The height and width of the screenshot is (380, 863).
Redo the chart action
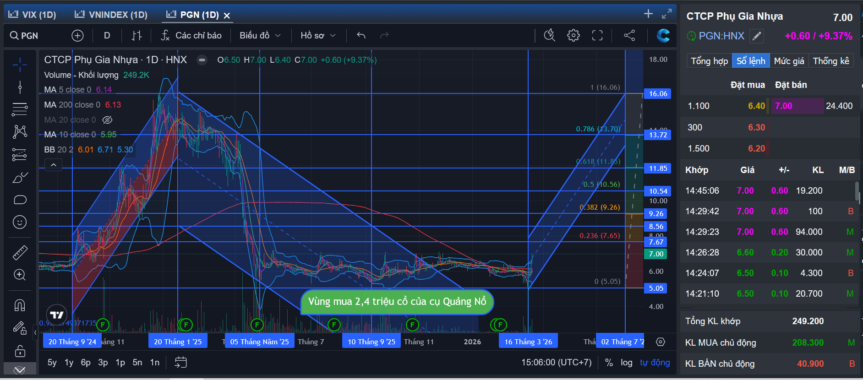click(384, 35)
